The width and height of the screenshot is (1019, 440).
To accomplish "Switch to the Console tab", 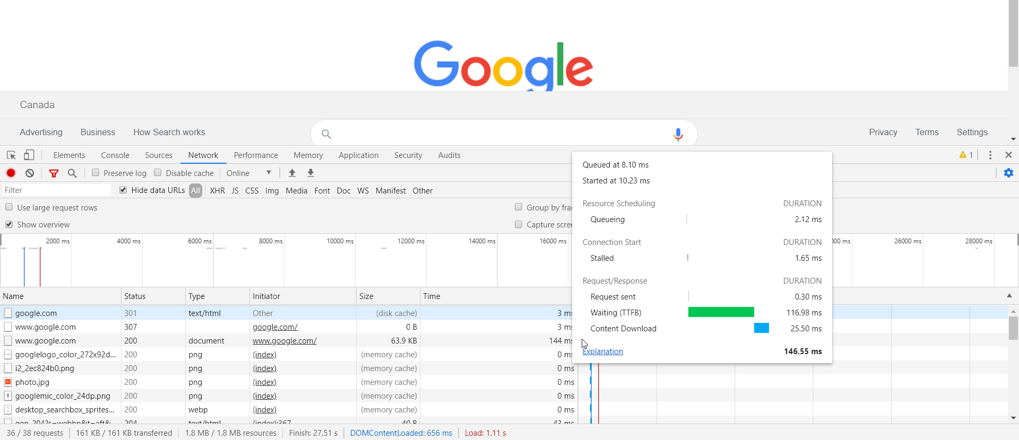I will [115, 155].
